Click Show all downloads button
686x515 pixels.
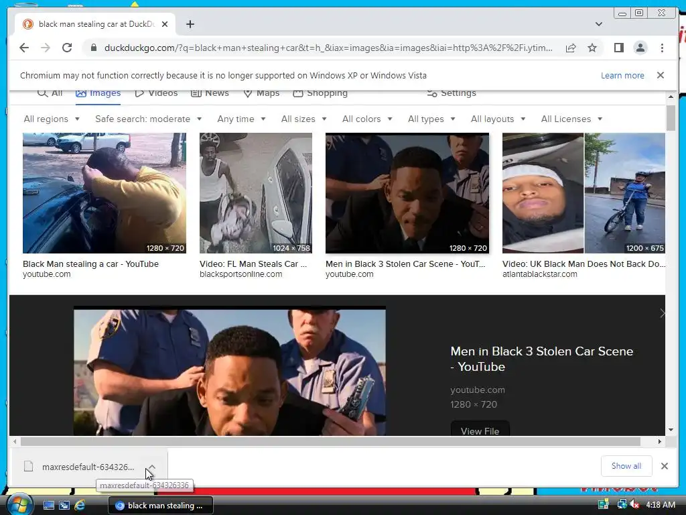pyautogui.click(x=626, y=466)
